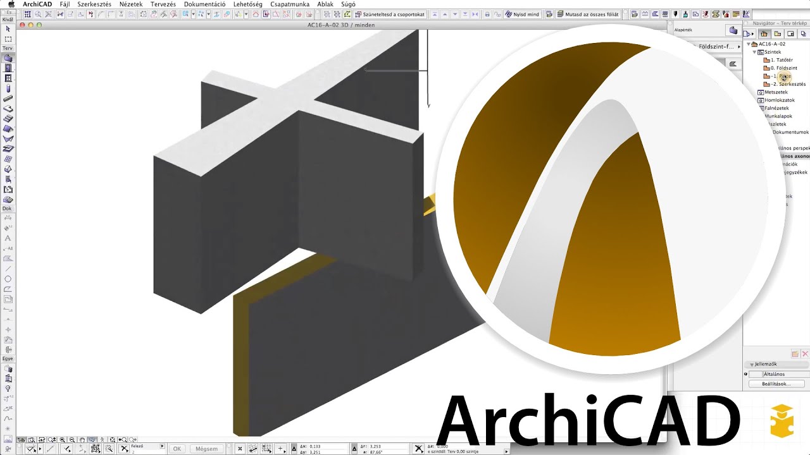Screen dimensions: 810x455
Task: Collapse the Szintek stories node
Action: pos(754,52)
